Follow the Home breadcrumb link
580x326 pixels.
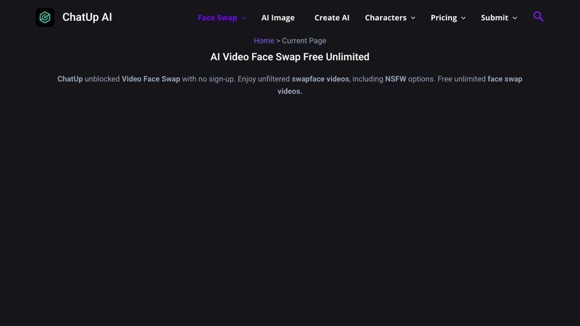pos(264,41)
